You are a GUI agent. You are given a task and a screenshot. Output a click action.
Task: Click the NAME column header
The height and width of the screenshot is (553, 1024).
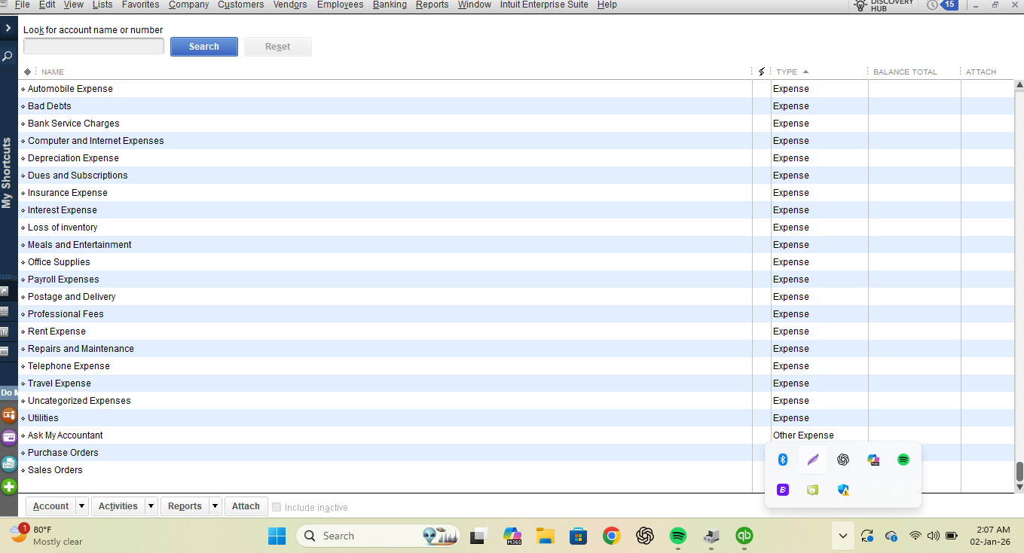(53, 72)
